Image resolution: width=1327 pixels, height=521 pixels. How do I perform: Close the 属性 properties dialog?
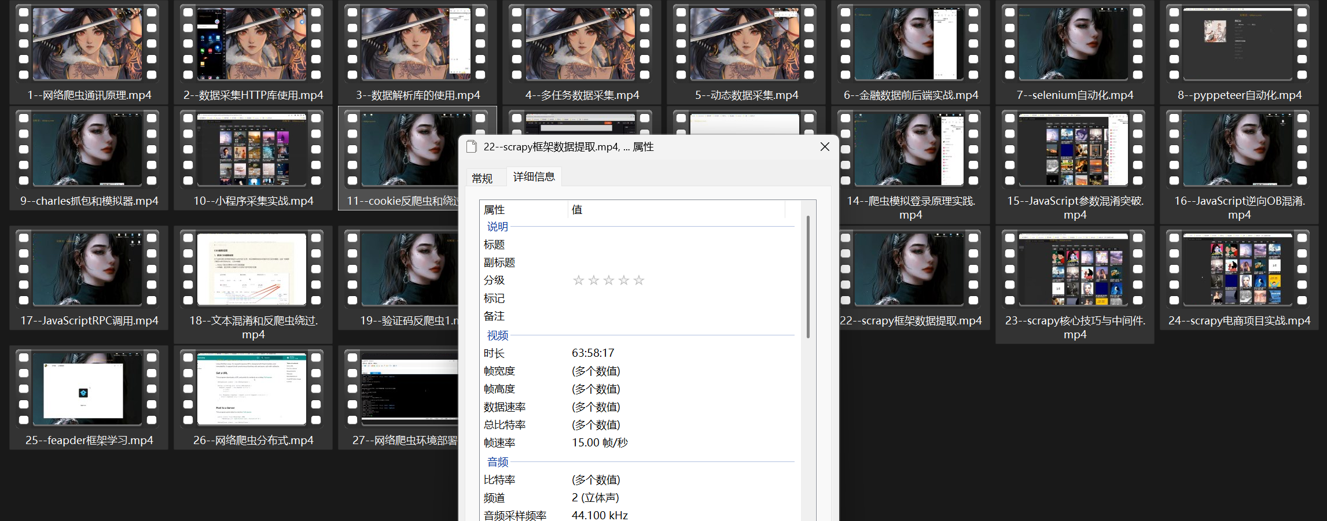tap(825, 147)
